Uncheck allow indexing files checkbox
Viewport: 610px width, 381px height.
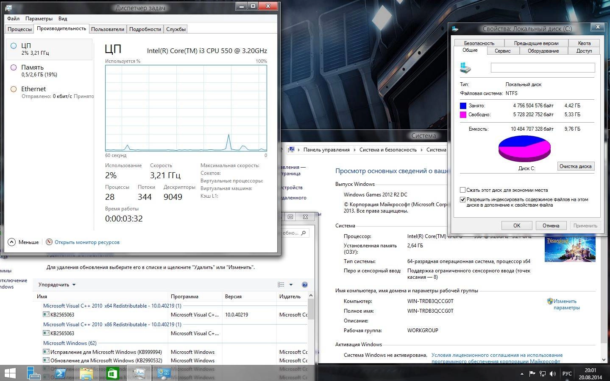click(463, 199)
